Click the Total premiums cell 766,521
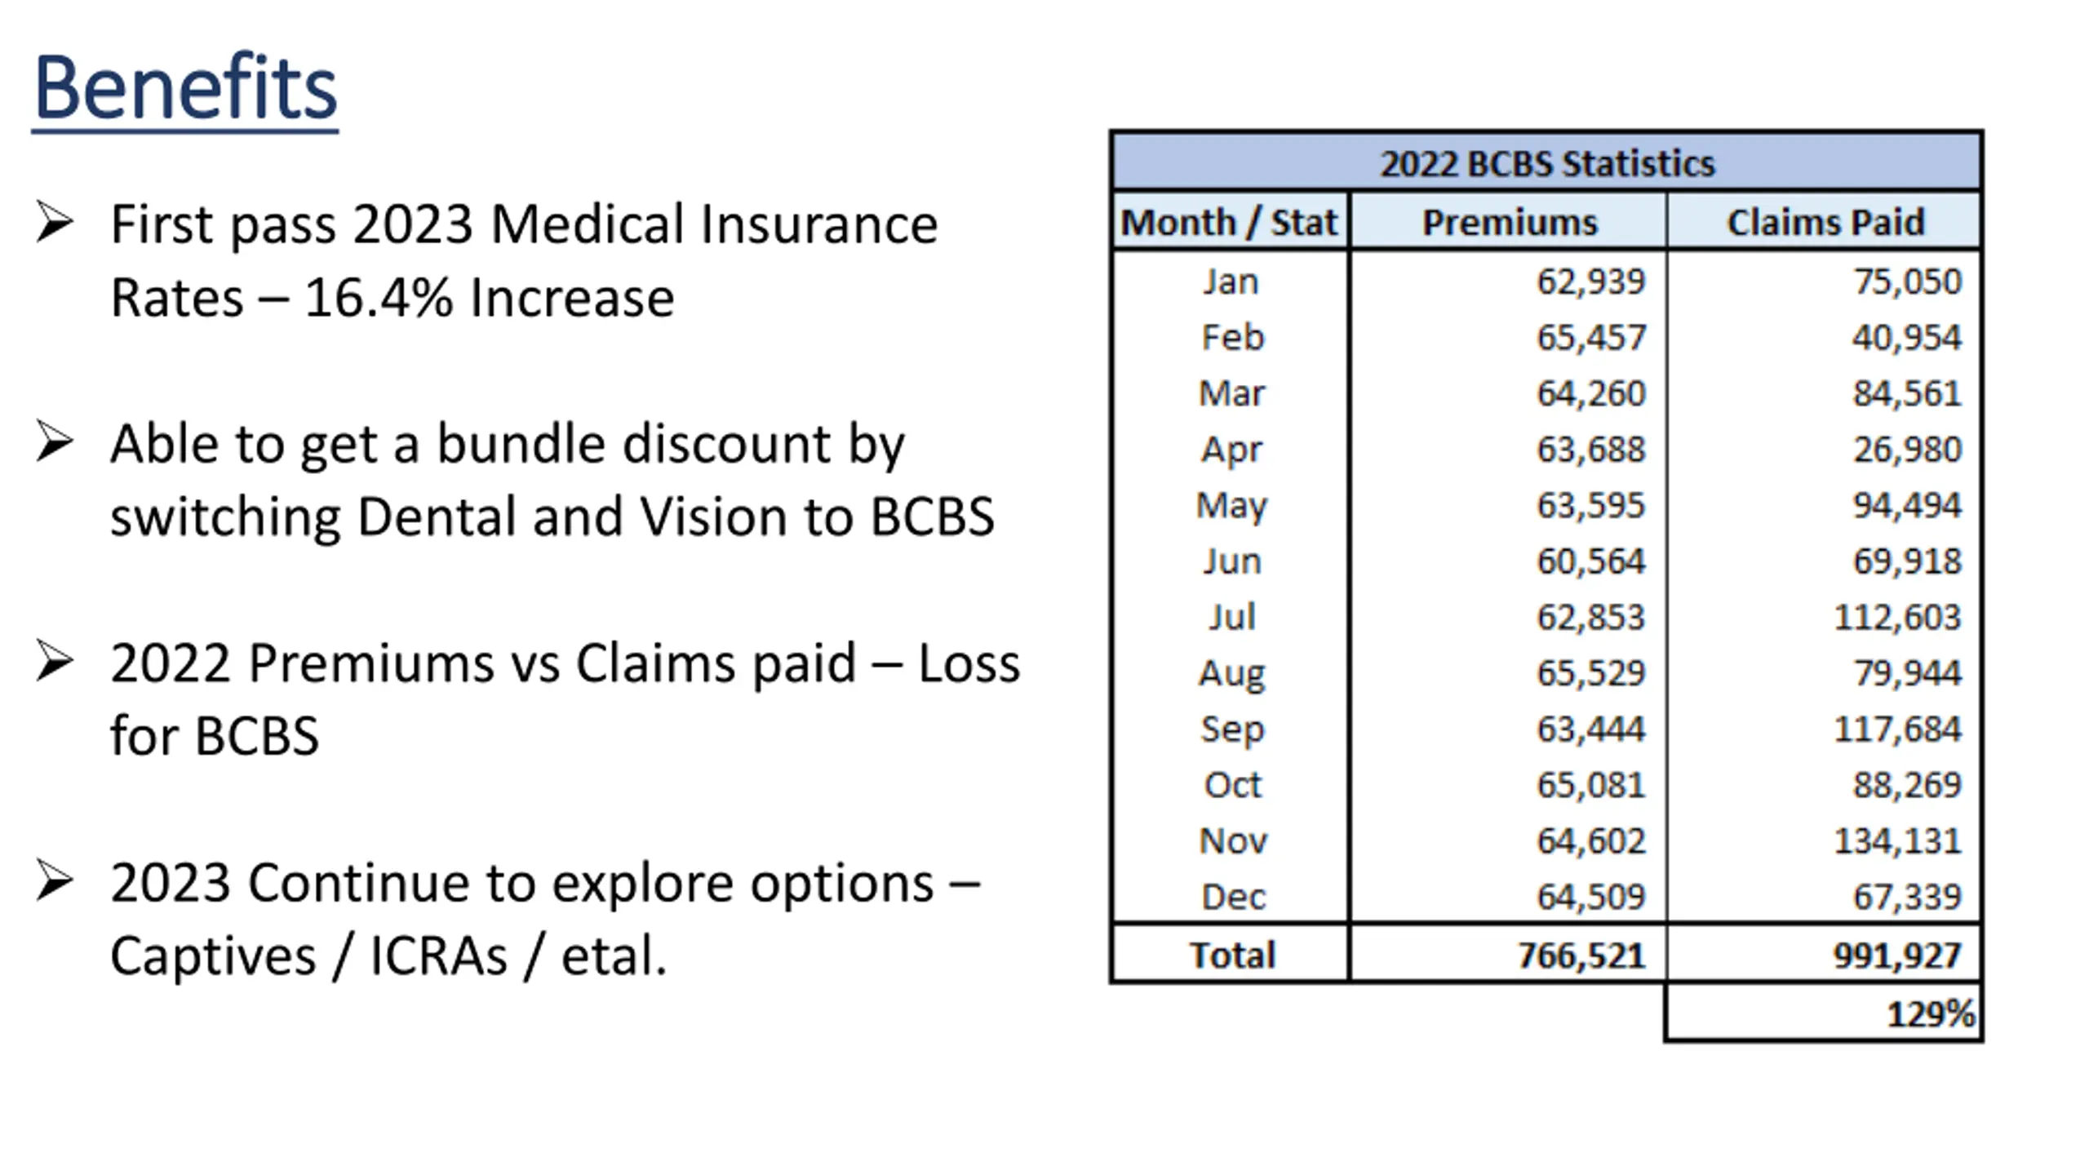 click(1581, 955)
